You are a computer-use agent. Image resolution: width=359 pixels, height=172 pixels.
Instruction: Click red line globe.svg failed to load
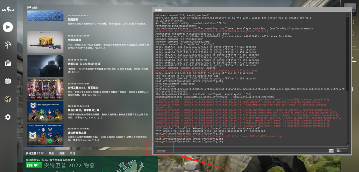[207, 71]
